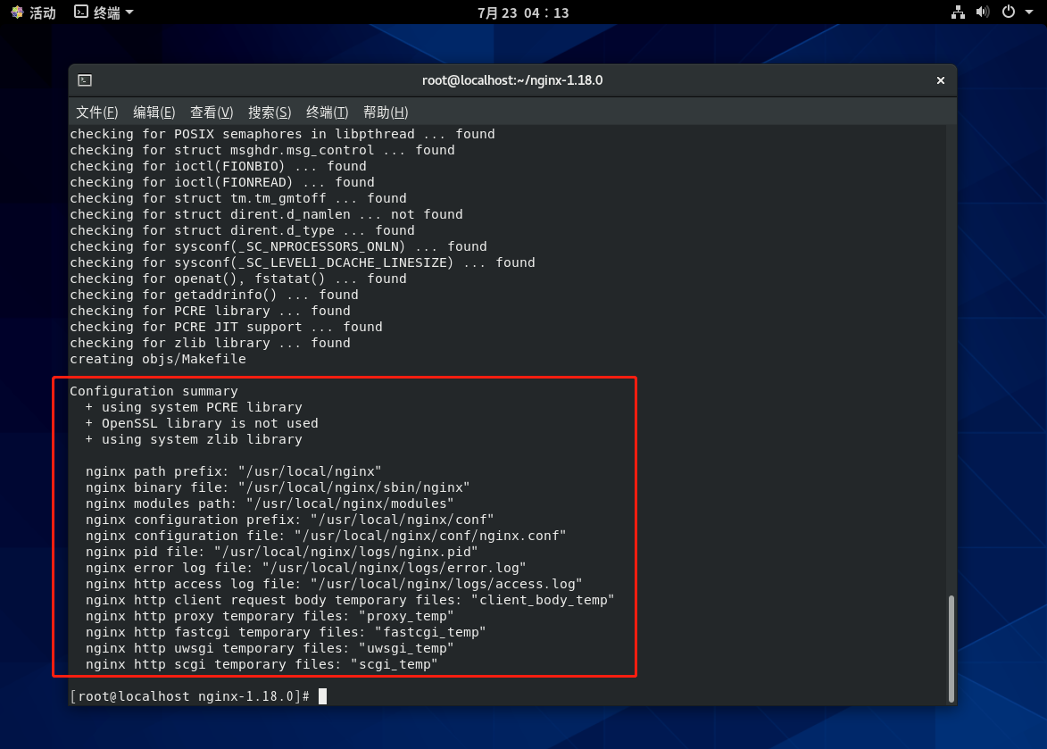
Task: Click the wired network status icon
Action: coord(958,12)
